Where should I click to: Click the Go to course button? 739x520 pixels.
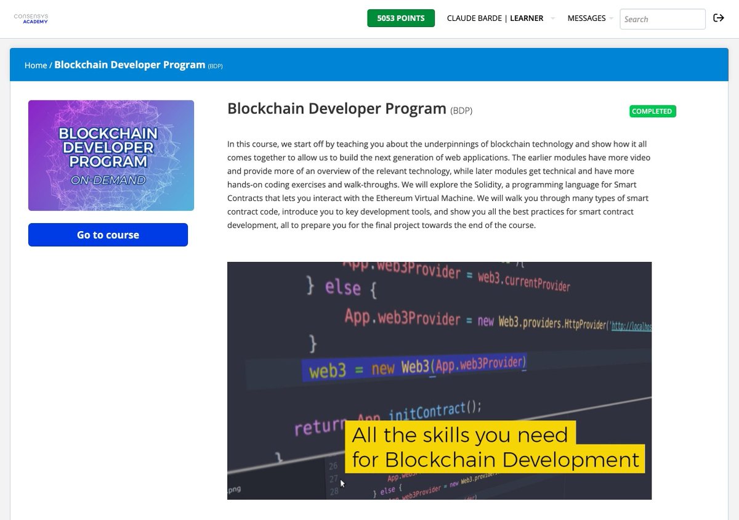pyautogui.click(x=108, y=235)
